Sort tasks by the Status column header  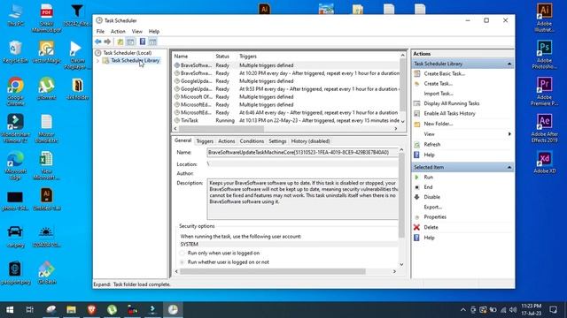pyautogui.click(x=222, y=57)
